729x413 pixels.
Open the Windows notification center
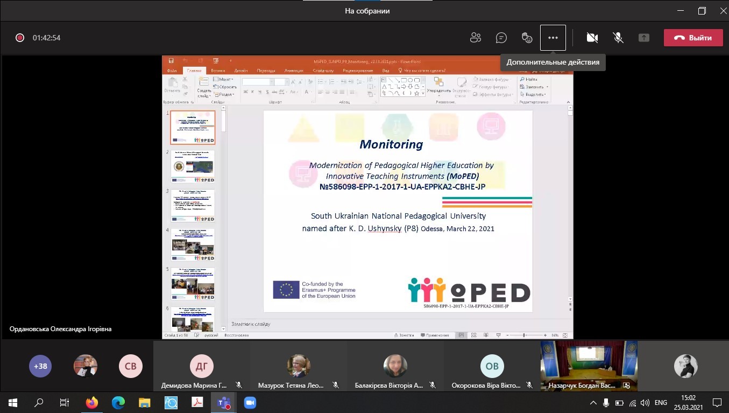coord(717,402)
